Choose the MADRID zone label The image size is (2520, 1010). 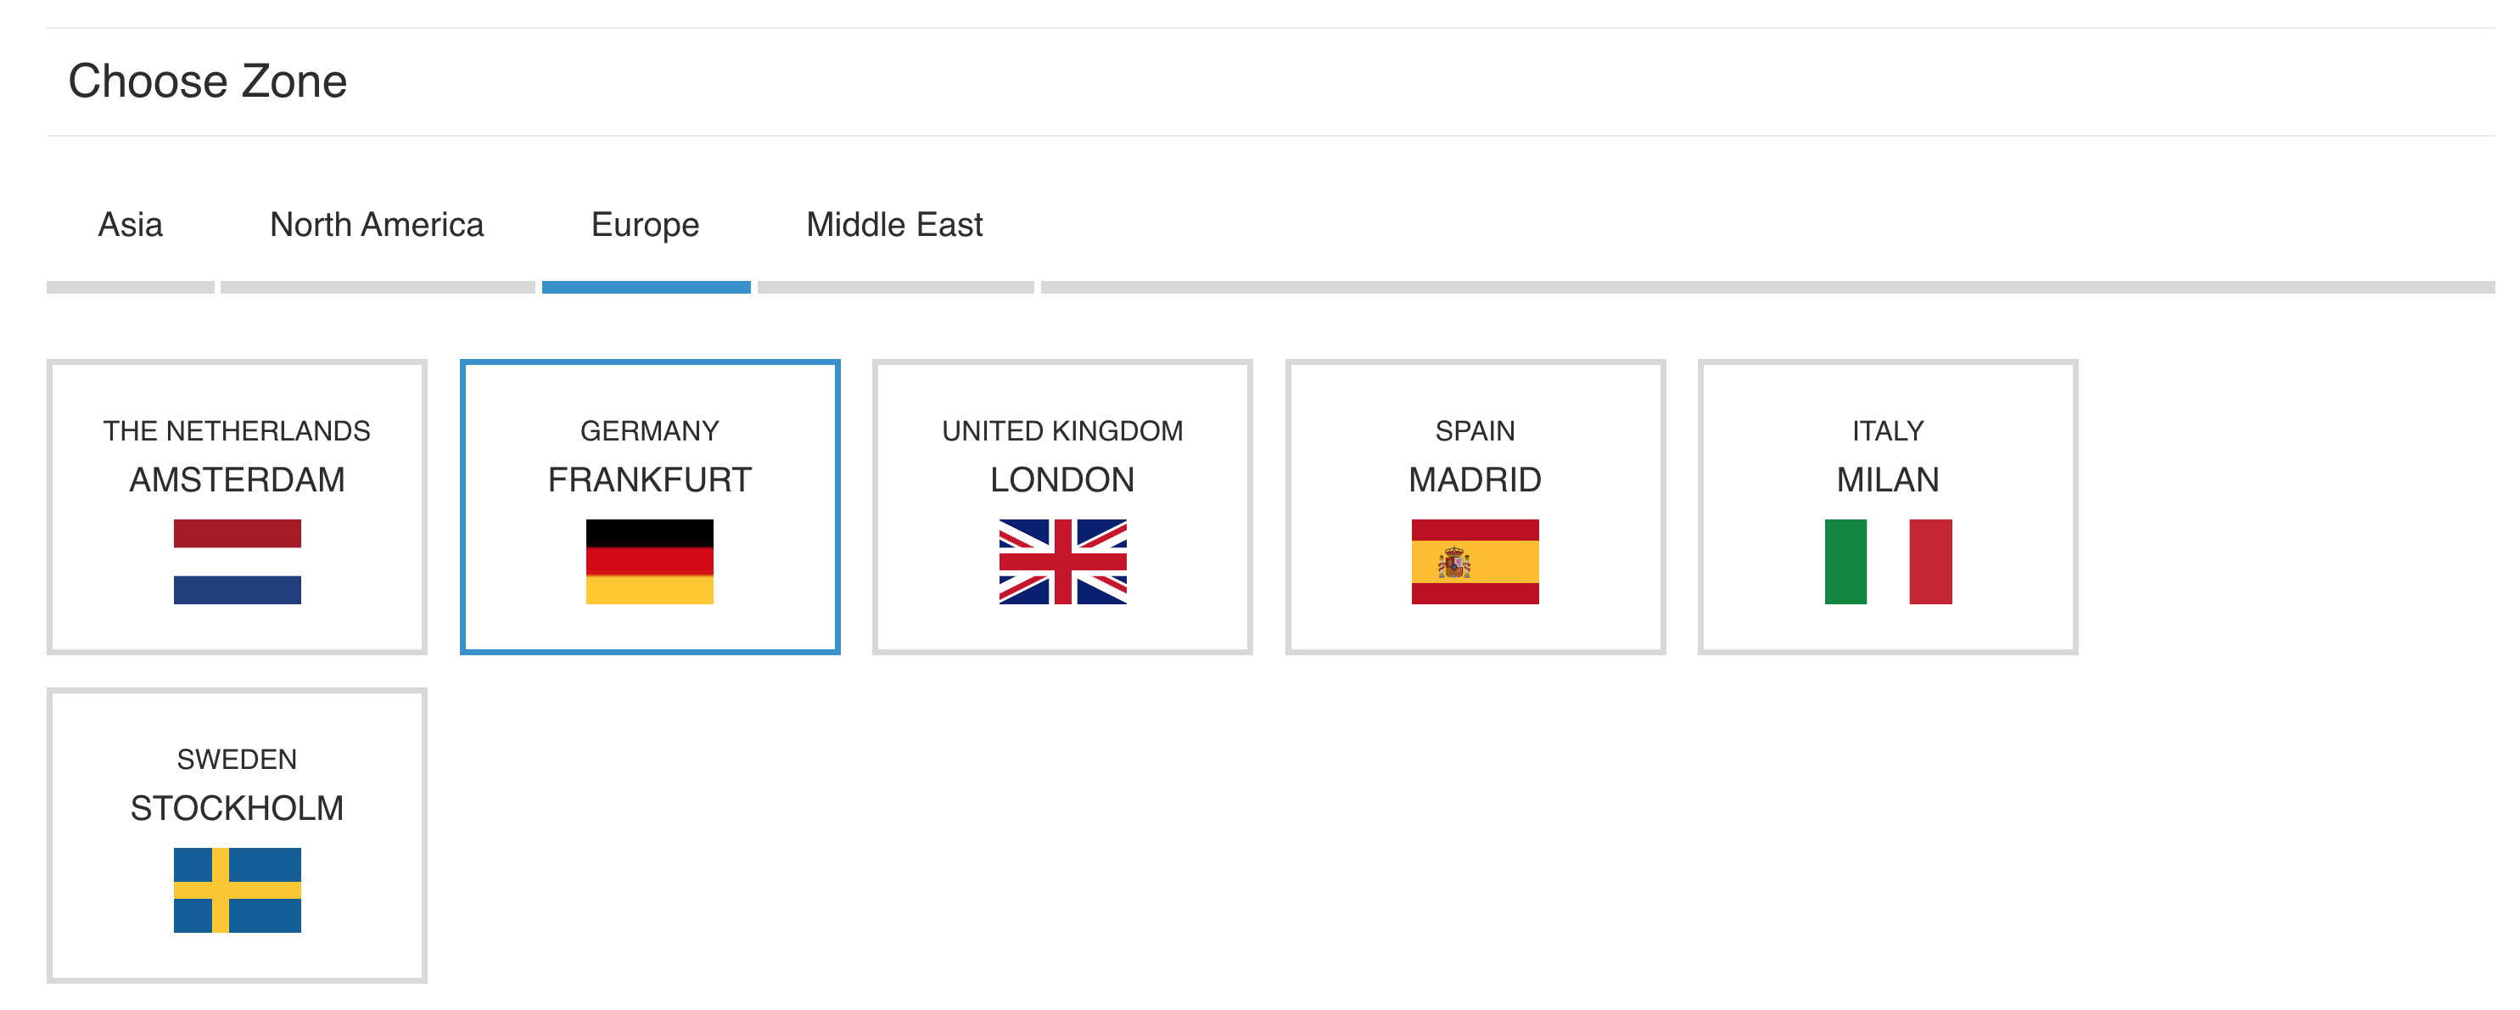pos(1474,480)
